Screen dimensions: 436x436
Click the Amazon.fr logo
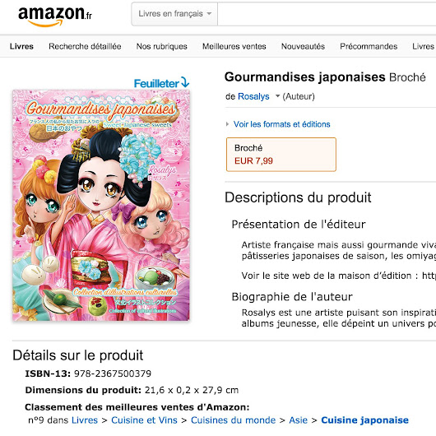tap(55, 16)
